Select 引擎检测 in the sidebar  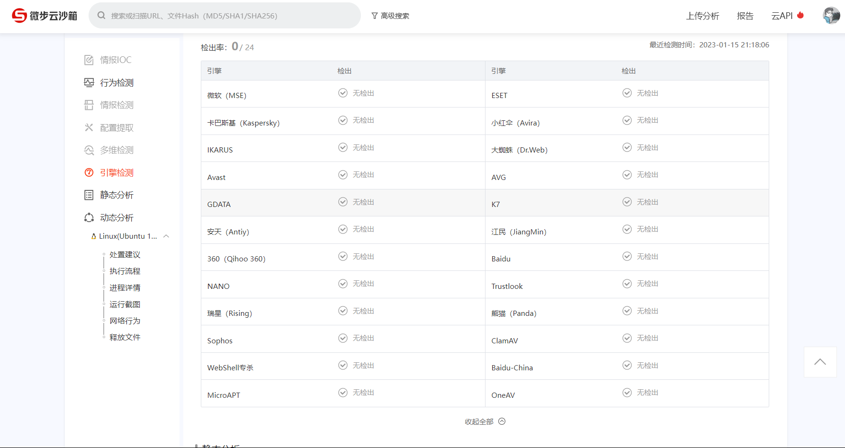[117, 173]
